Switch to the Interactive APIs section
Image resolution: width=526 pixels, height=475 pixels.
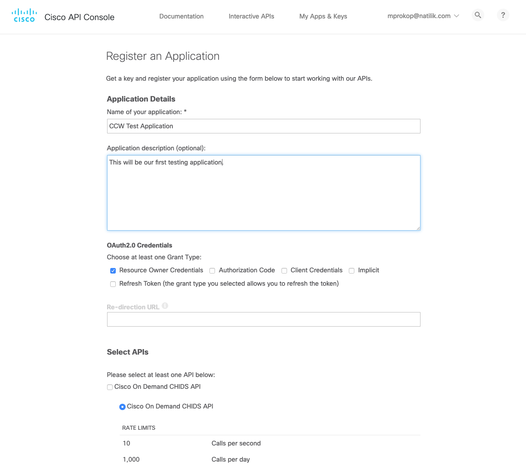point(251,17)
